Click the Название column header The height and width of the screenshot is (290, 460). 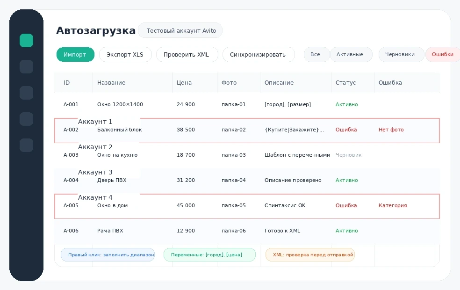(x=111, y=83)
